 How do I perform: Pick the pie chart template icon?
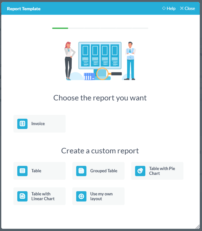140,171
